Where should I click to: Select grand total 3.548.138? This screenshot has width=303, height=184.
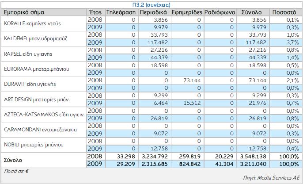pos(253,156)
